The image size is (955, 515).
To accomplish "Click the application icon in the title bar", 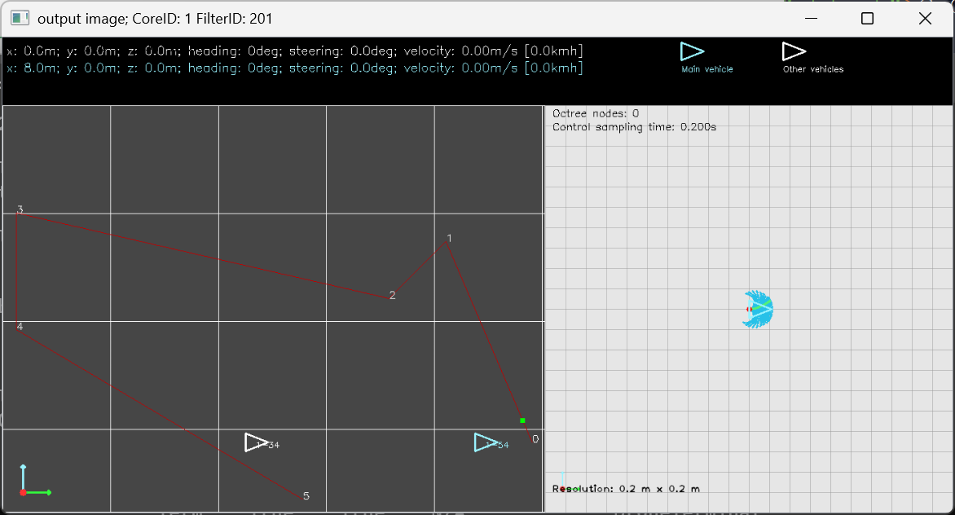I will [20, 18].
